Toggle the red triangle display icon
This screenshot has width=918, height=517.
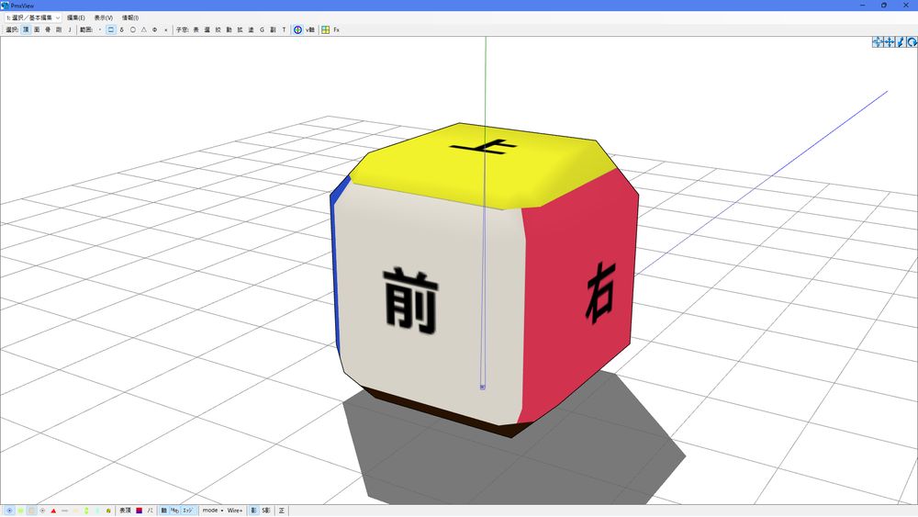53,511
